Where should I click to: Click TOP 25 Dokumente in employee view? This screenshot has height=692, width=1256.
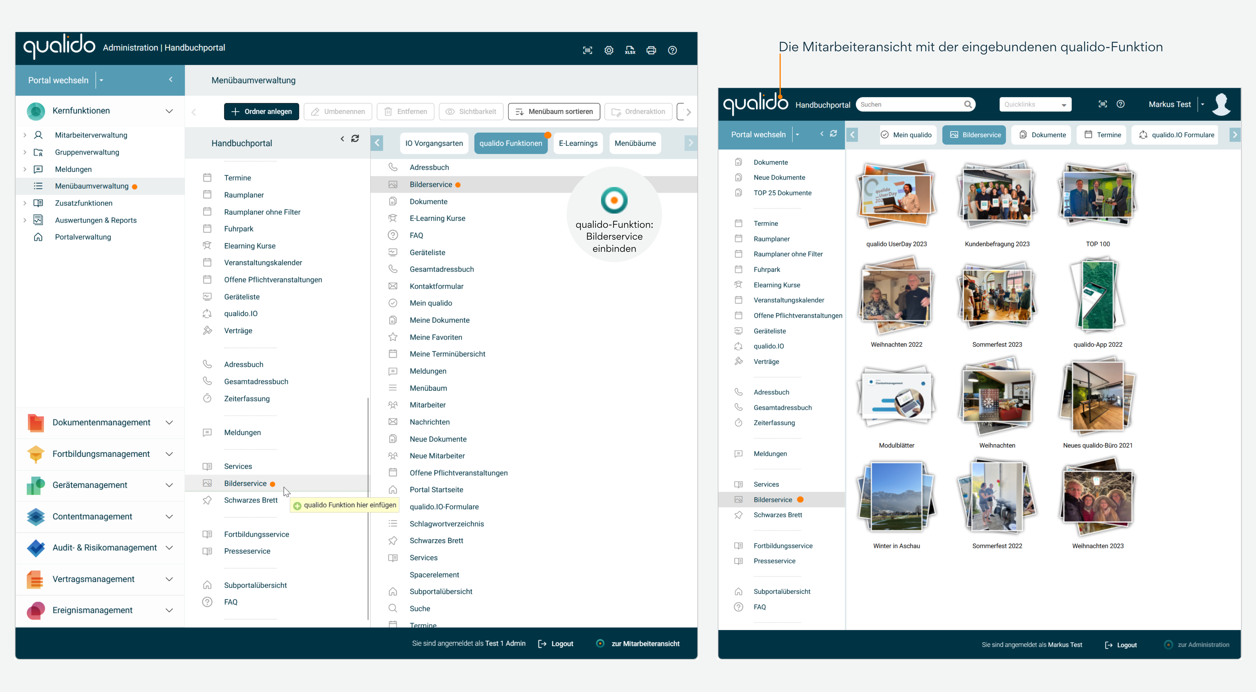point(782,193)
